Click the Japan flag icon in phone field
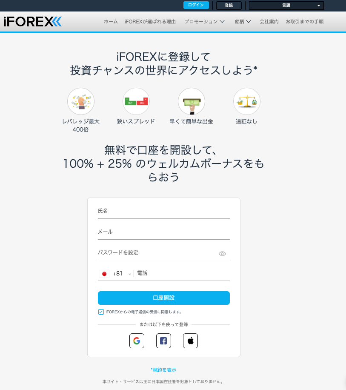 point(104,273)
